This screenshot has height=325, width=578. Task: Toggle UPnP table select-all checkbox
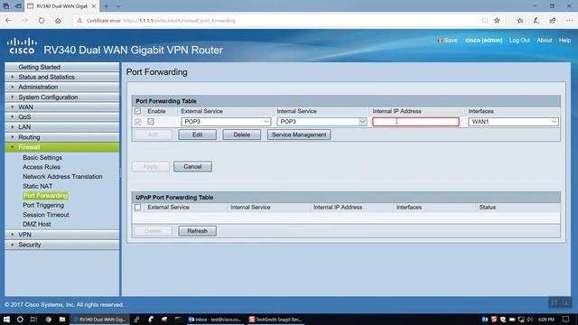tap(137, 207)
